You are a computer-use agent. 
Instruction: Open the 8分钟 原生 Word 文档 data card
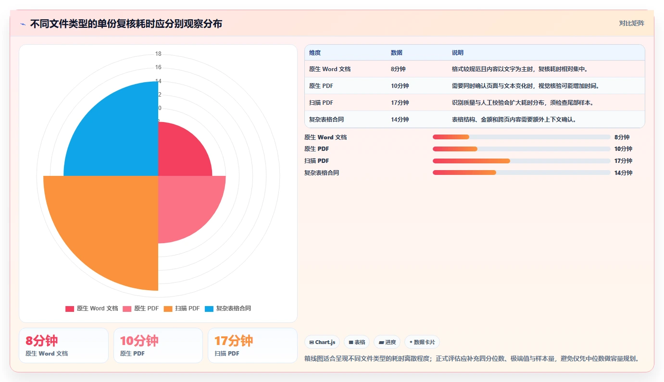[x=63, y=345]
